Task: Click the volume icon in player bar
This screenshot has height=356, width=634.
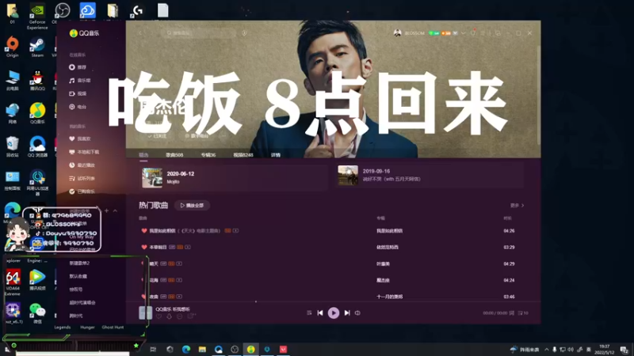Action: pos(358,312)
